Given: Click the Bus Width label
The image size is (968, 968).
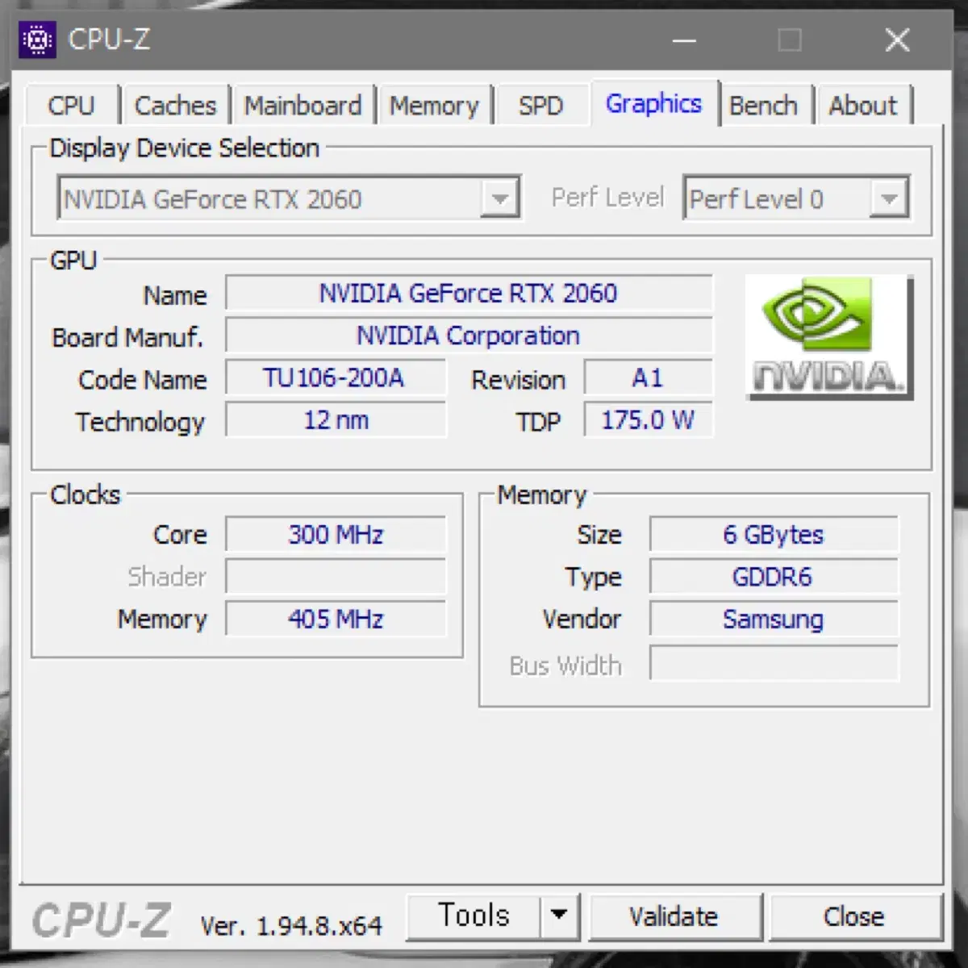Looking at the screenshot, I should click(565, 665).
